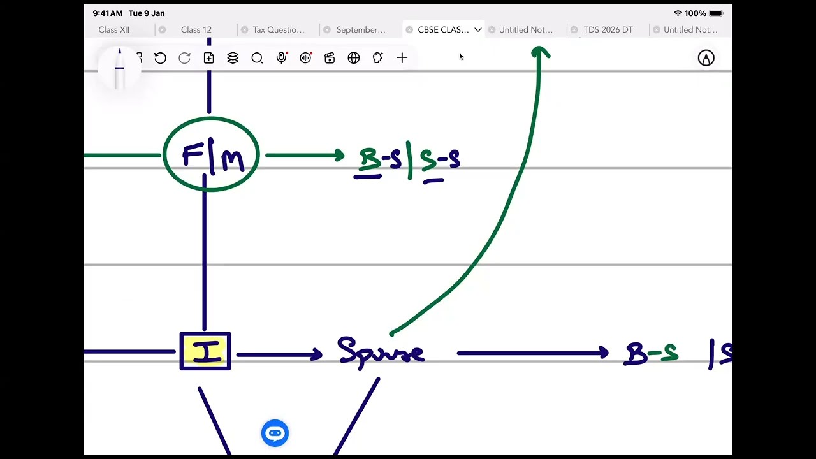Screen dimensions: 816x459
Task: Open the September... tab
Action: [361, 29]
